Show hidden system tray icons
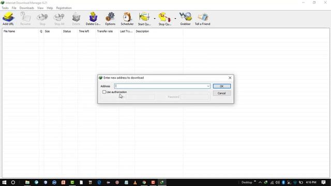 coord(260,182)
